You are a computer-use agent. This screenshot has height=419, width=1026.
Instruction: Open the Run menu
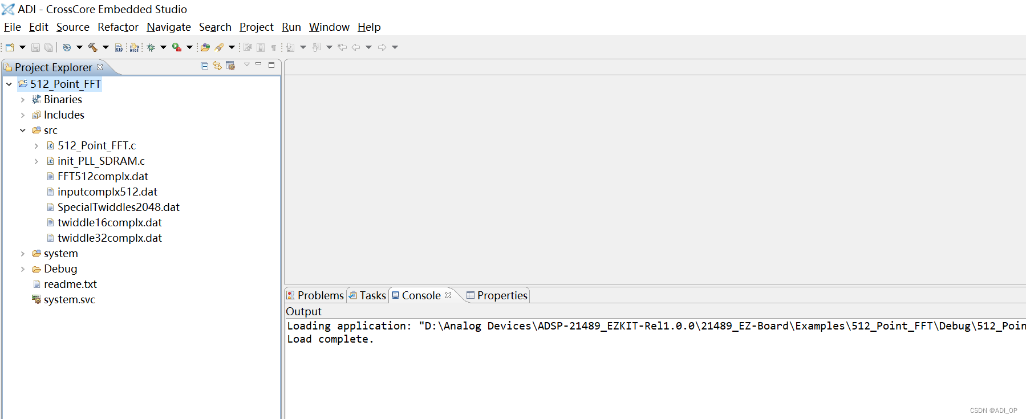[291, 27]
